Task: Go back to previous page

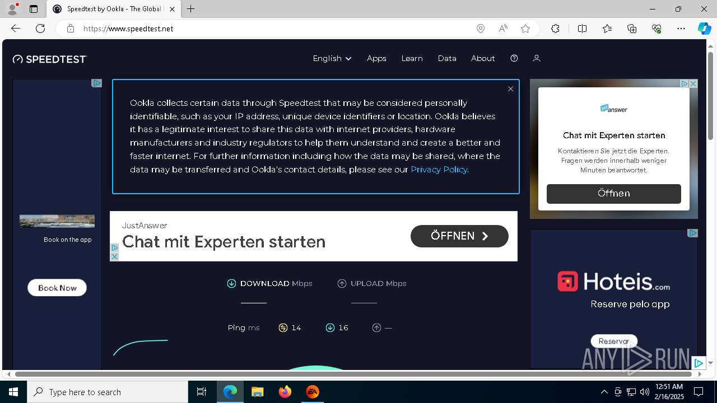Action: pos(16,29)
